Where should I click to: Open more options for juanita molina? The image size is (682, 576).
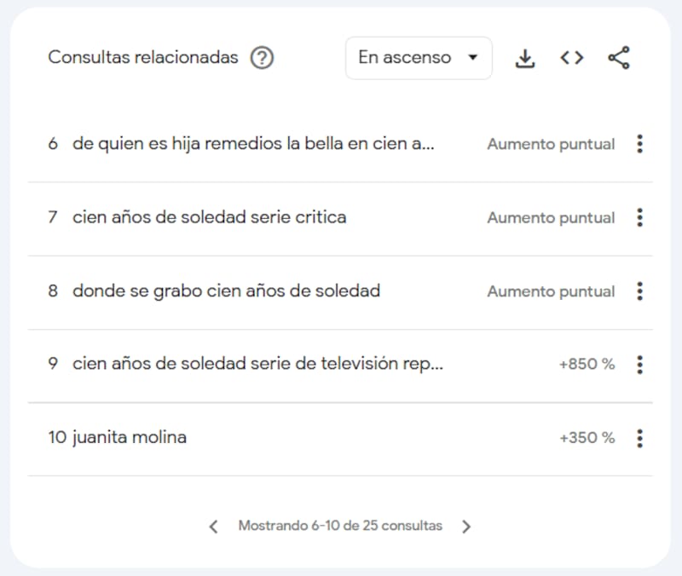coord(640,438)
